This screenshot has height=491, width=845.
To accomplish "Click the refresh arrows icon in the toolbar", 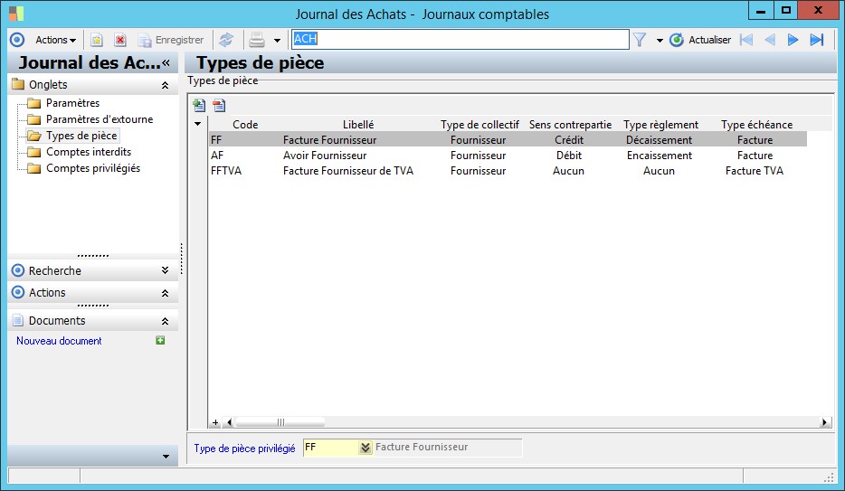I will tap(226, 40).
